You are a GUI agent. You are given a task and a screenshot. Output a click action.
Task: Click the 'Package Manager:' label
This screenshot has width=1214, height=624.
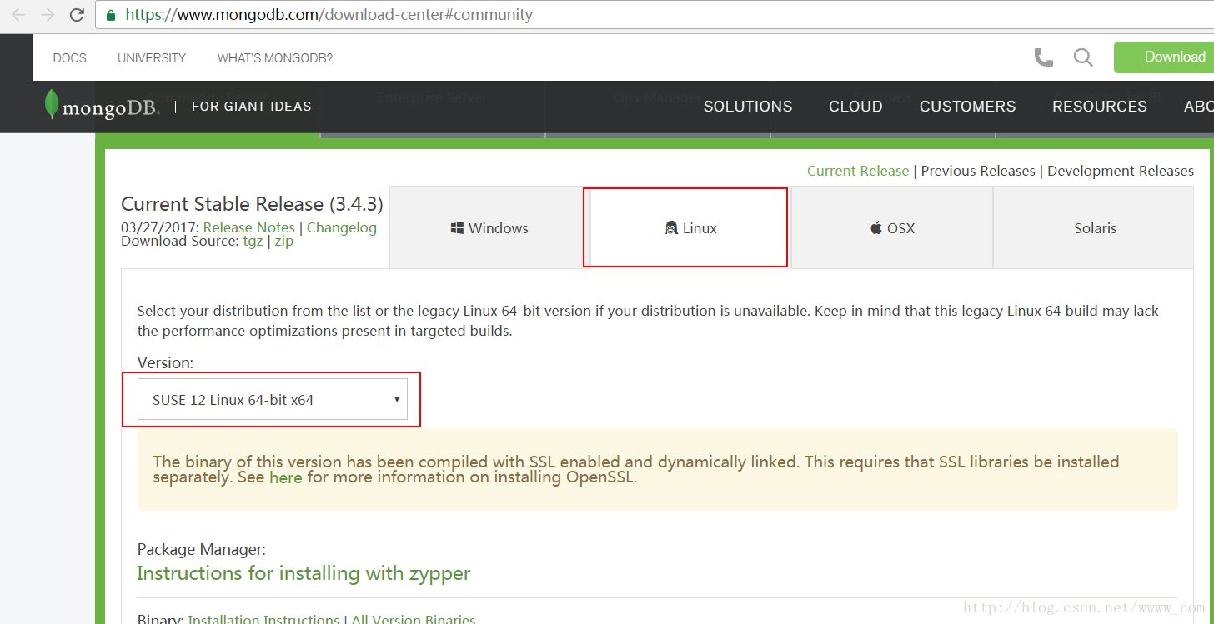click(x=201, y=549)
